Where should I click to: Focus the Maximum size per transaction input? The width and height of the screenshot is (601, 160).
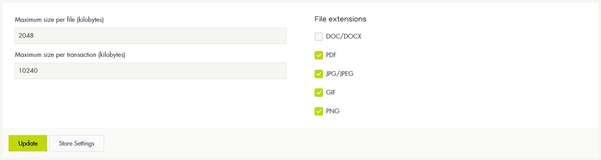click(x=150, y=71)
